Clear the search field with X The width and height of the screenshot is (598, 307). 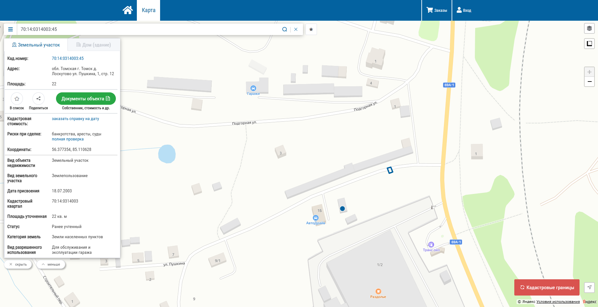coord(296,29)
